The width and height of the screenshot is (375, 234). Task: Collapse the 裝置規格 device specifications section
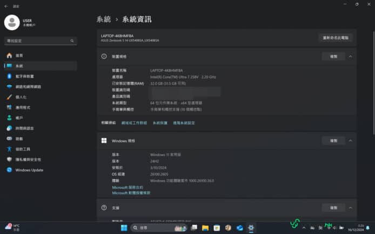coord(350,56)
